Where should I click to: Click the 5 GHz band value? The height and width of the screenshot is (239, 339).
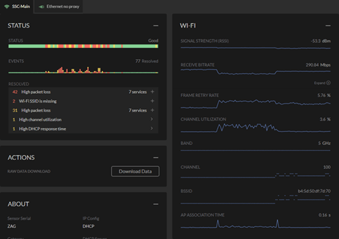(x=324, y=143)
